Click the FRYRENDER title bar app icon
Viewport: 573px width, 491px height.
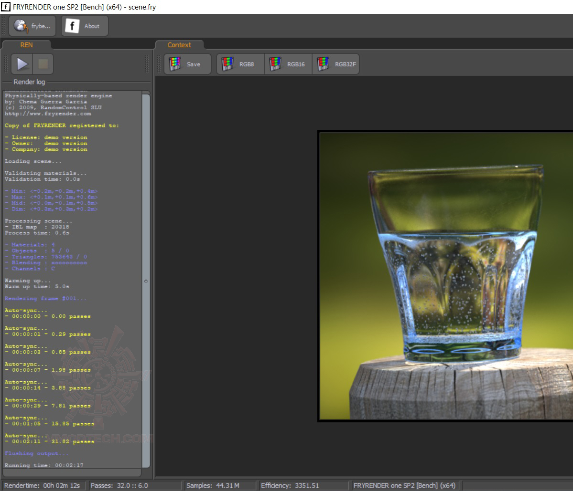click(x=6, y=7)
